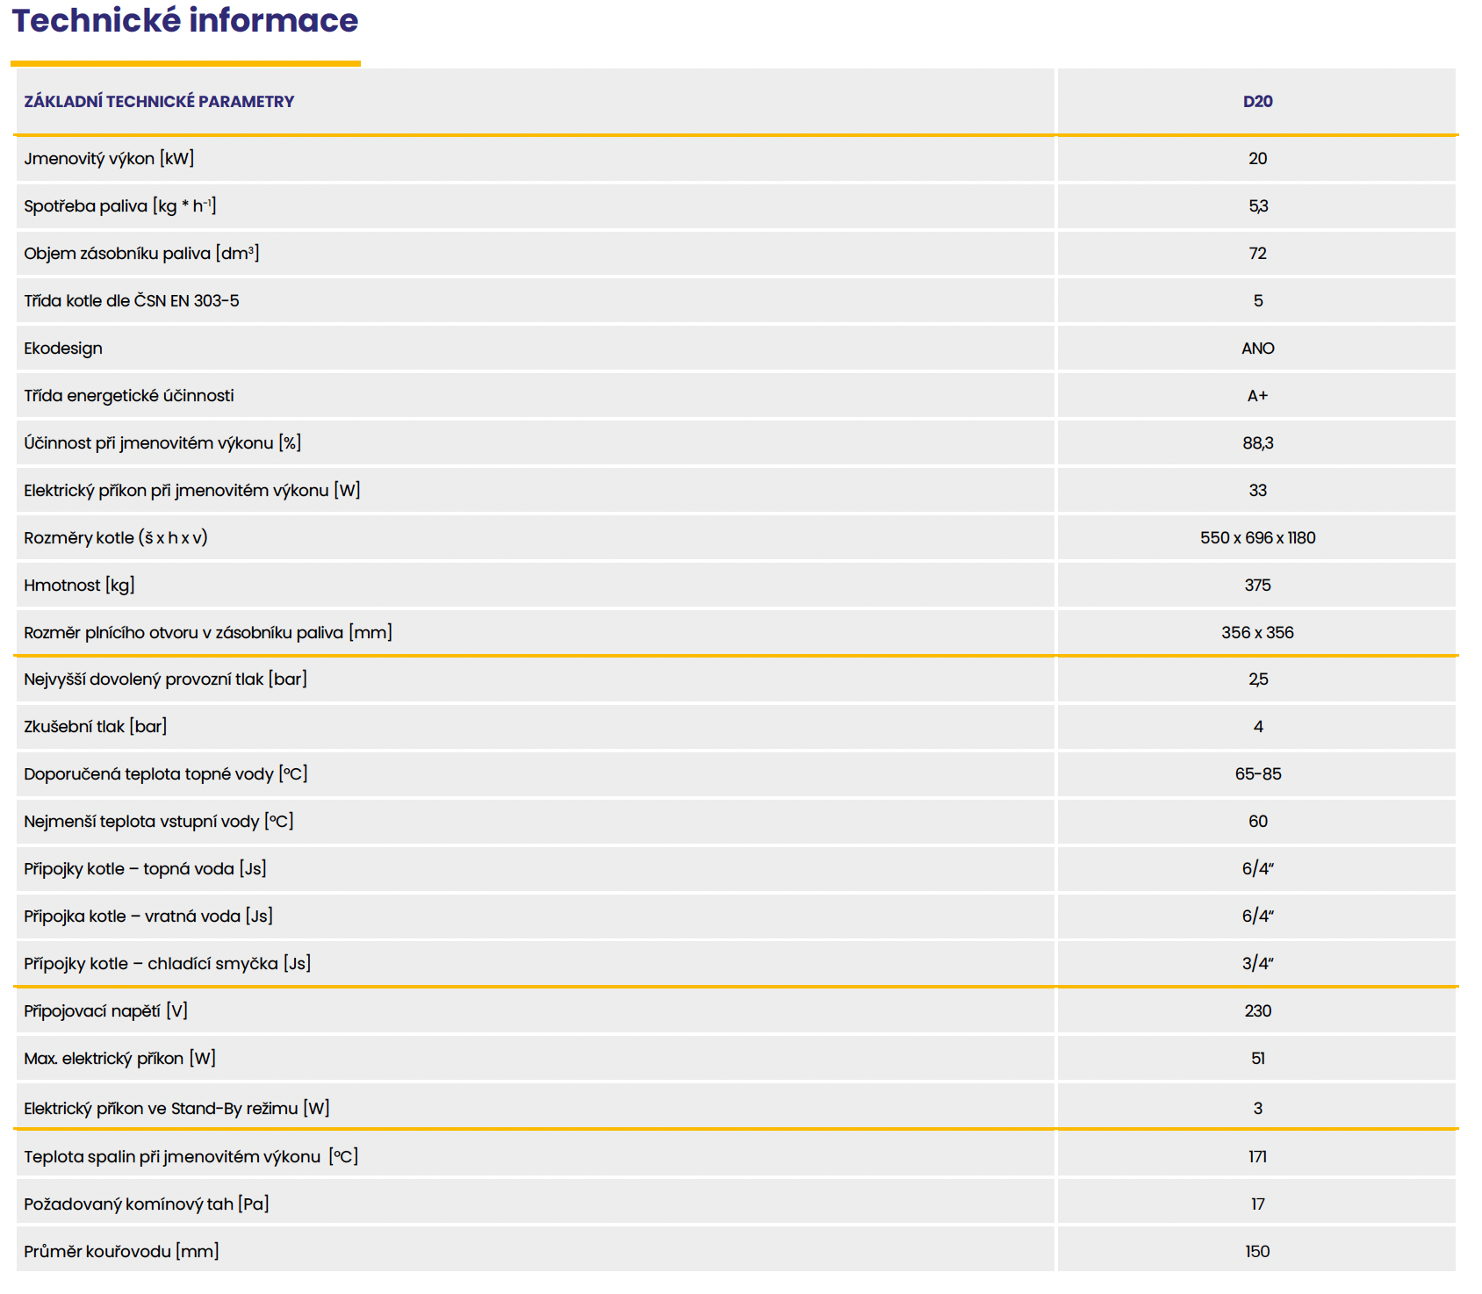Click the "Připojovací napětí [V]" row label
Screen dimensions: 1482x1294
105,1011
